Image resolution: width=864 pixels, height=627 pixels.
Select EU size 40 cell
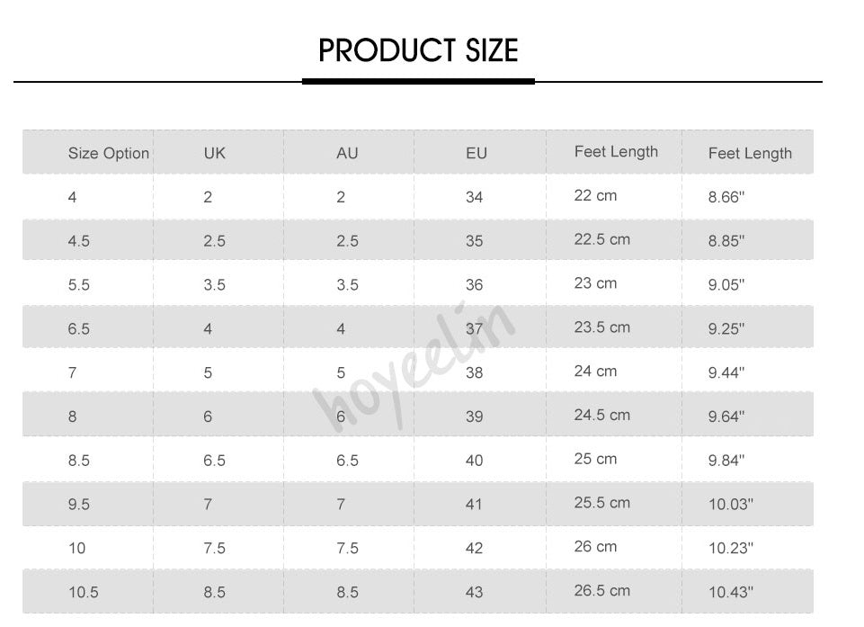pos(475,461)
